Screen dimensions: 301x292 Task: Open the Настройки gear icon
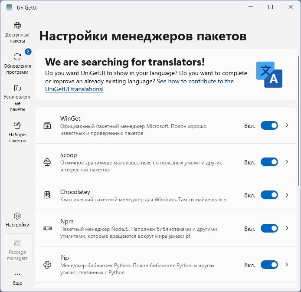tap(17, 216)
